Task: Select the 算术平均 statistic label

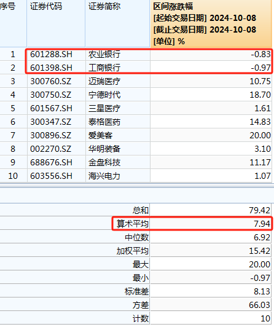Action: [x=132, y=224]
